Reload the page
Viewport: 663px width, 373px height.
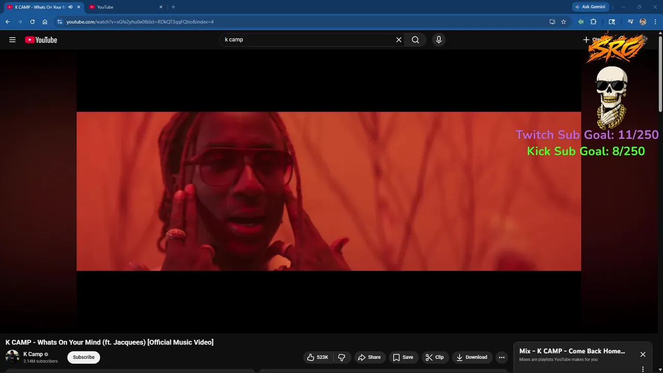tap(33, 22)
